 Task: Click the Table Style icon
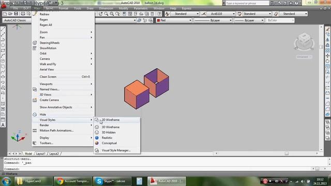239,14
